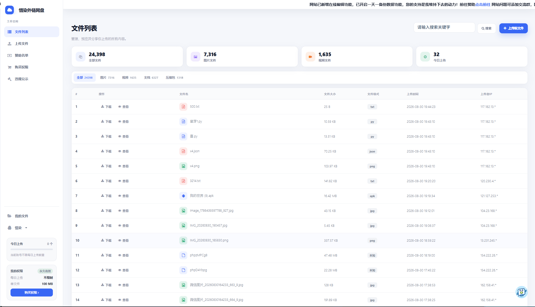View the x4.json file

[123, 151]
